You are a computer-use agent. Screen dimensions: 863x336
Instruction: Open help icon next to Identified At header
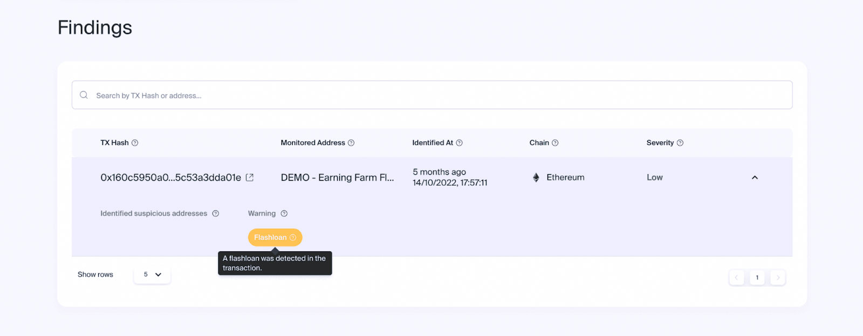pyautogui.click(x=460, y=143)
